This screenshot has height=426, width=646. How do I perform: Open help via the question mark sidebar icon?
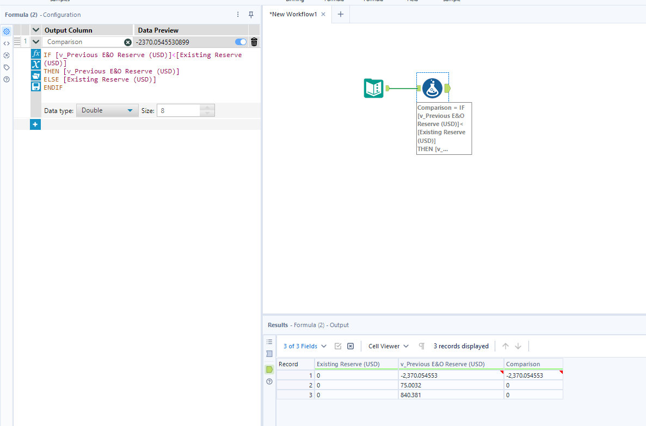tap(7, 79)
